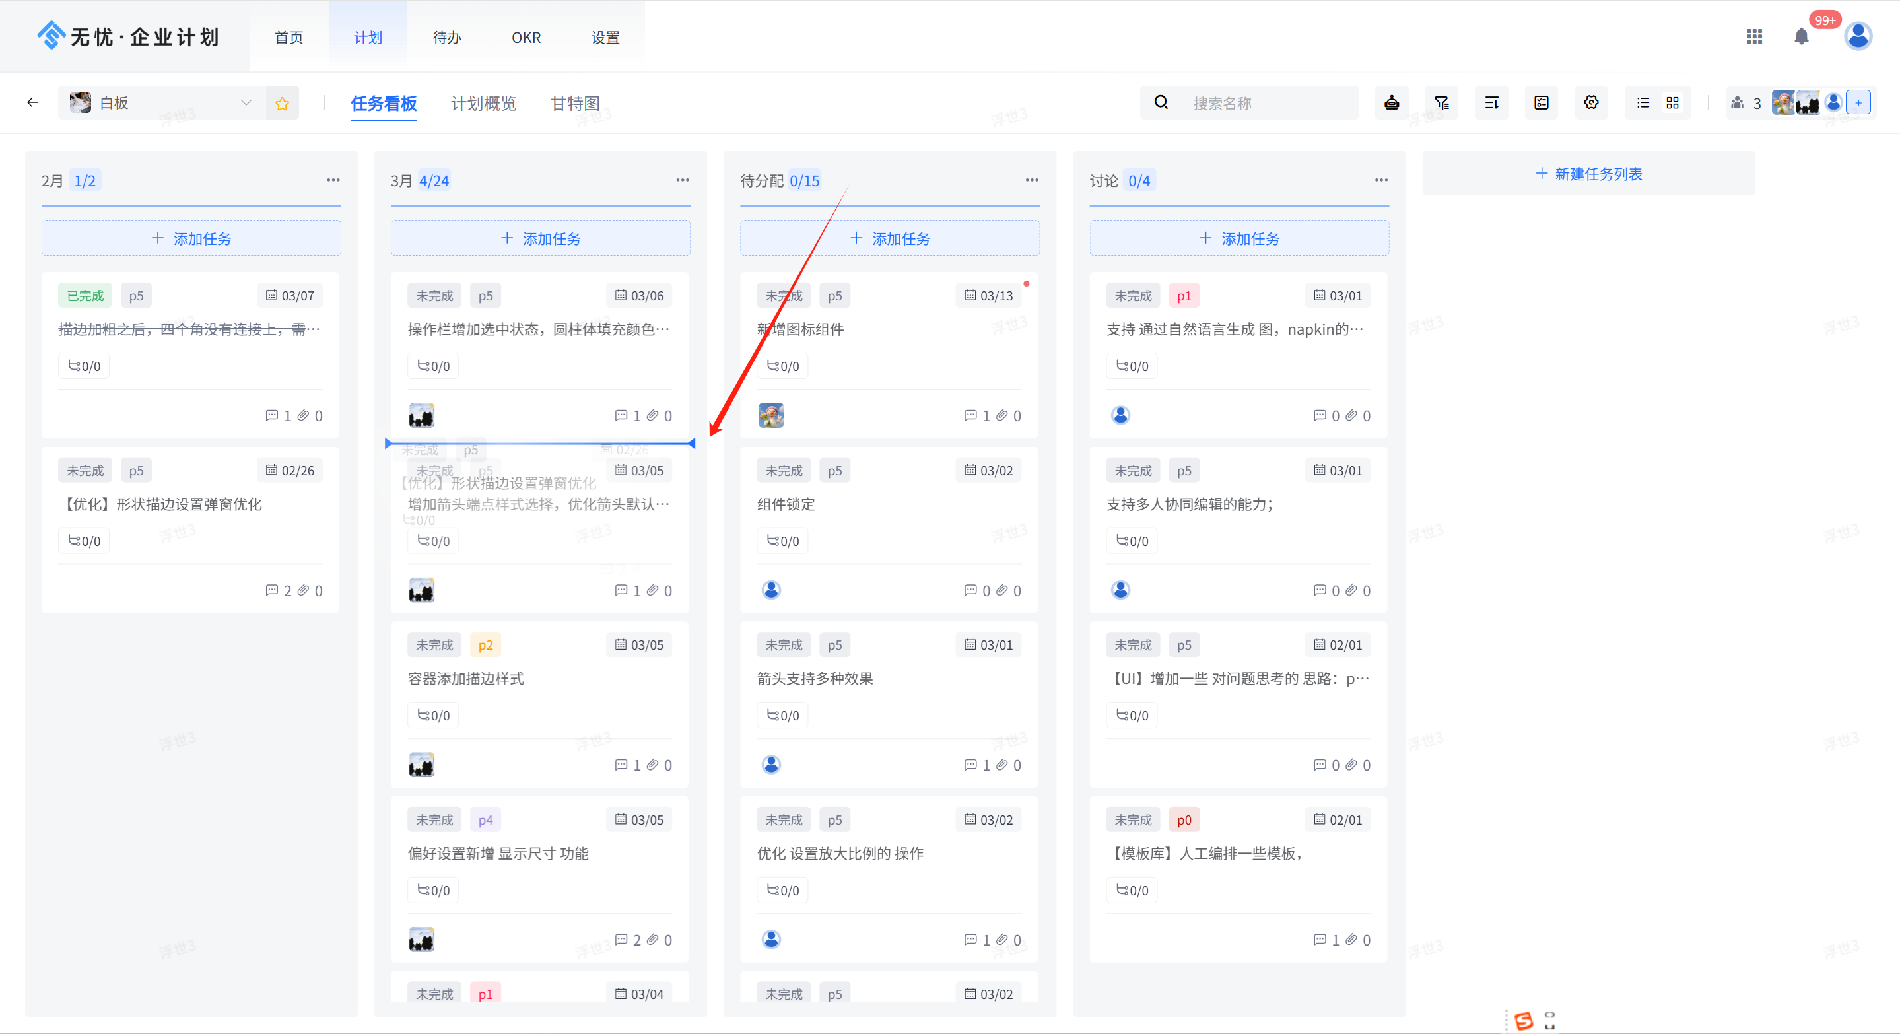Image resolution: width=1900 pixels, height=1034 pixels.
Task: Open the 待分配 list more-options menu
Action: (1031, 180)
